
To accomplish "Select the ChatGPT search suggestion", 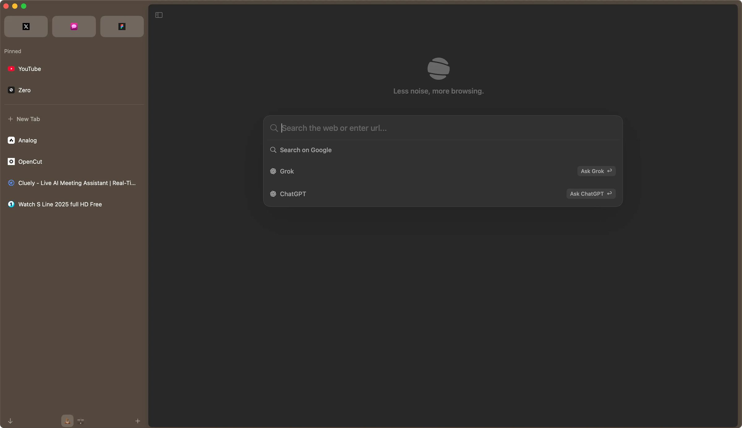I will (x=293, y=194).
